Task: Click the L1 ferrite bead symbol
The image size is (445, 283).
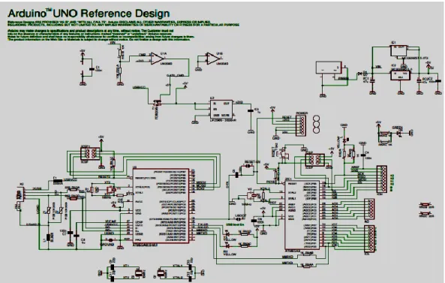Action: 48,237
